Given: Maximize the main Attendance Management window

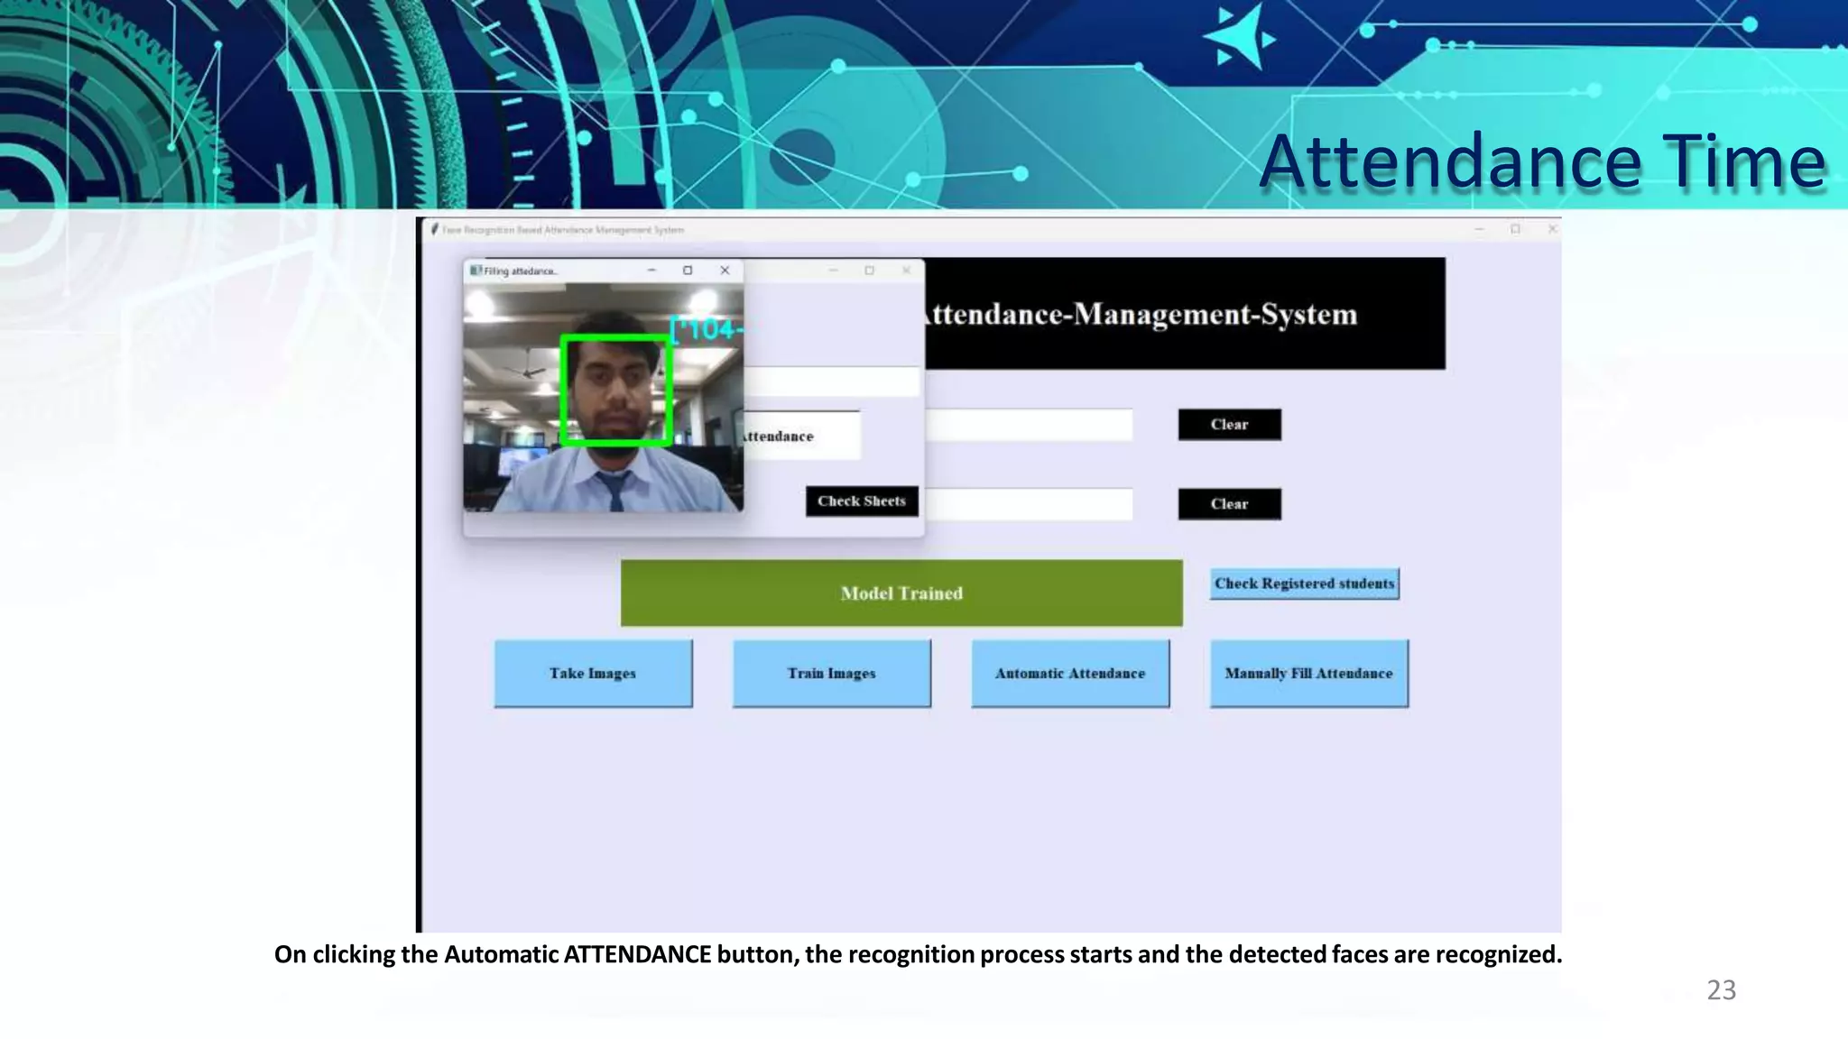Looking at the screenshot, I should pyautogui.click(x=1515, y=229).
